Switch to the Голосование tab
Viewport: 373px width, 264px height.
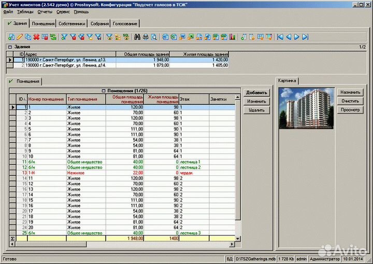click(x=125, y=24)
